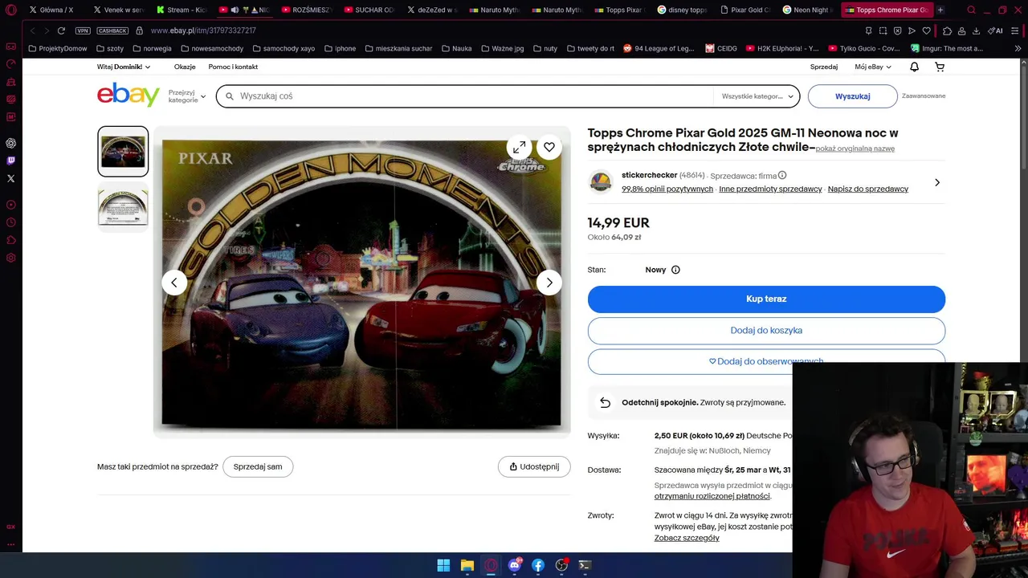Open Twitch in the Opera sidebar
Image resolution: width=1028 pixels, height=578 pixels.
(x=11, y=161)
